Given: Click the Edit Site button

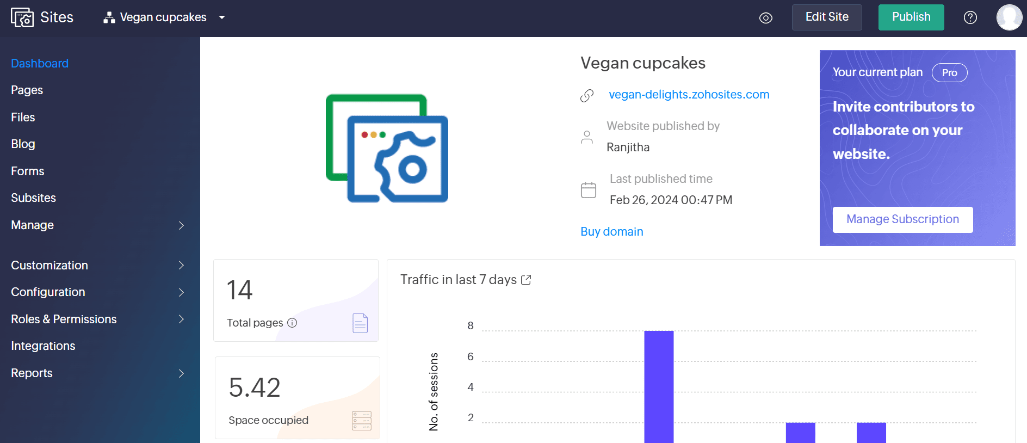Looking at the screenshot, I should 827,17.
